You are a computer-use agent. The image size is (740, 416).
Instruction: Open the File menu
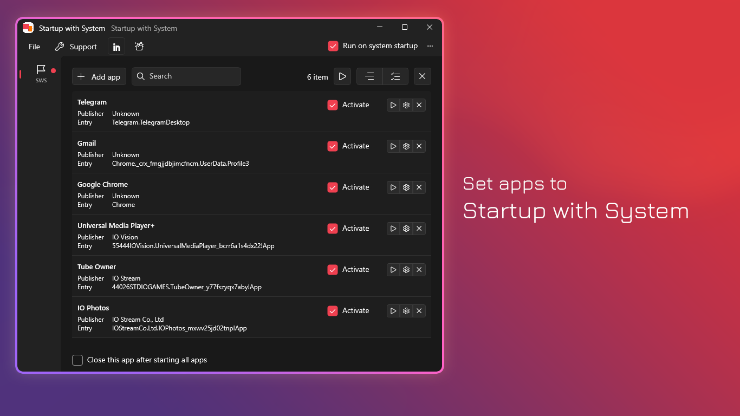click(x=34, y=47)
